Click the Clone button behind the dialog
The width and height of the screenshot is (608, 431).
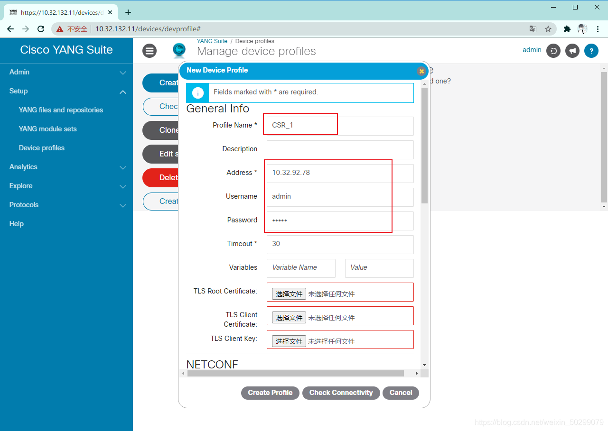pos(161,130)
